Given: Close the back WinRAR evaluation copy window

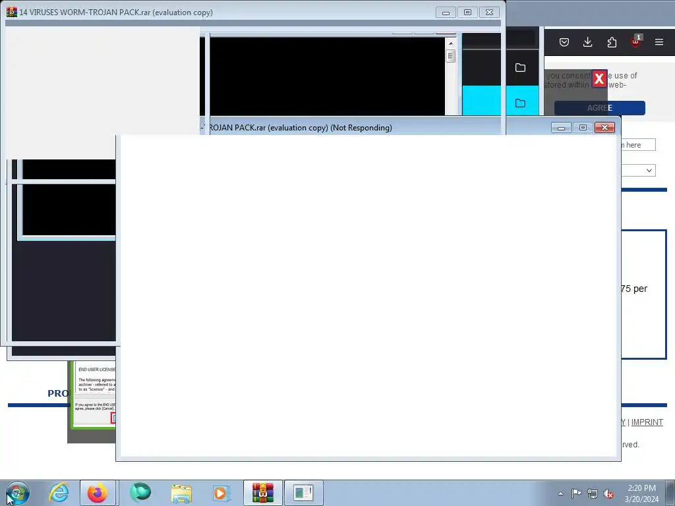Looking at the screenshot, I should click(x=490, y=13).
